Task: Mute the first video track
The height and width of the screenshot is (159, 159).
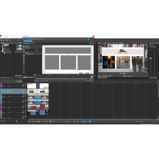Action: (23, 84)
